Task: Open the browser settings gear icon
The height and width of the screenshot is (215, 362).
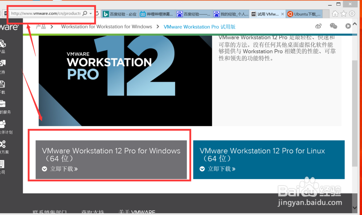Action: pos(352,14)
